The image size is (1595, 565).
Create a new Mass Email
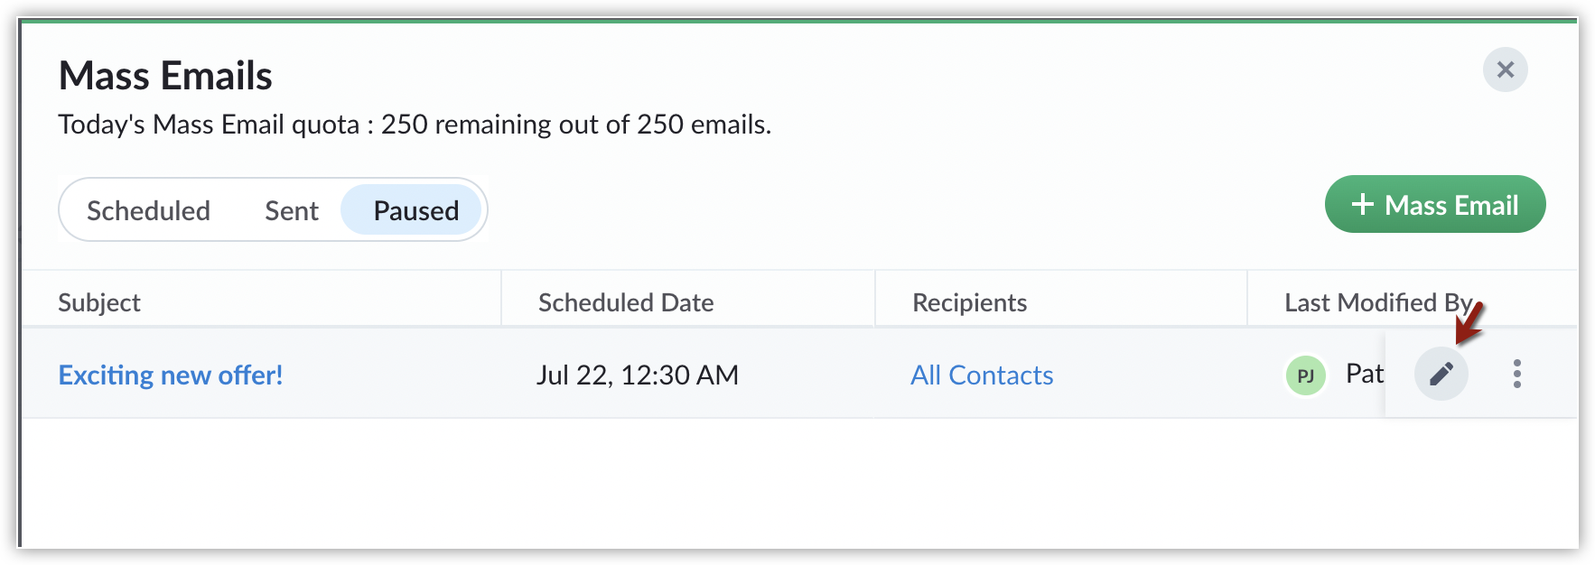[x=1435, y=204]
